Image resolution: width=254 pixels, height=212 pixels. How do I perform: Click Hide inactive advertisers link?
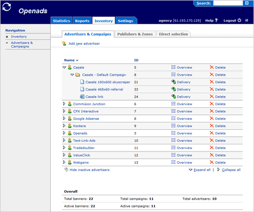click(x=89, y=170)
